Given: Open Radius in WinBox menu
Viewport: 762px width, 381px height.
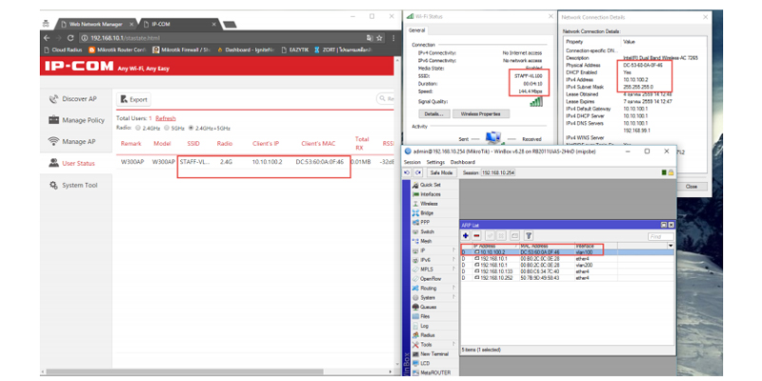Looking at the screenshot, I should (x=426, y=335).
